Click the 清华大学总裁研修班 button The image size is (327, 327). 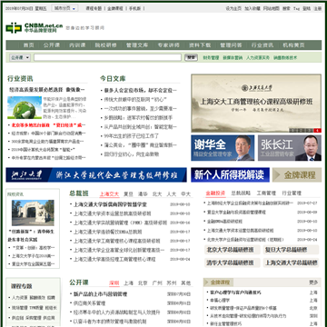pos(233,263)
